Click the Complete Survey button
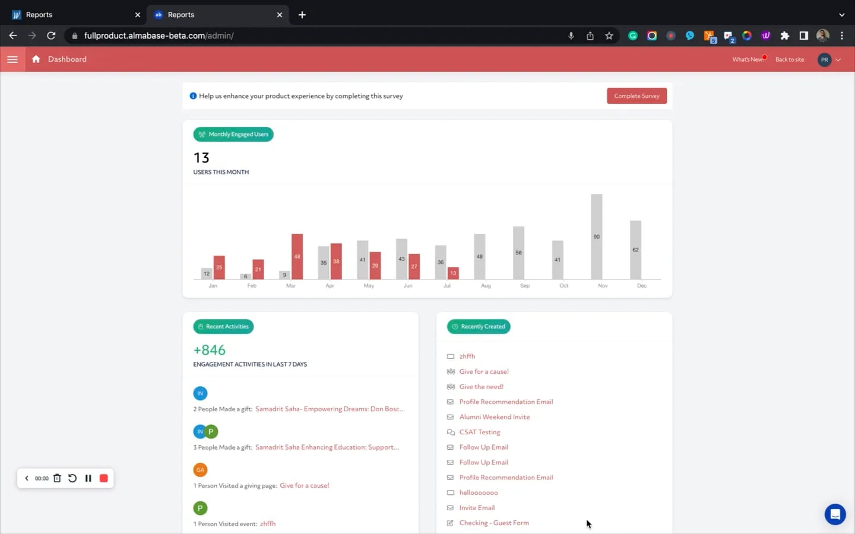 [636, 96]
